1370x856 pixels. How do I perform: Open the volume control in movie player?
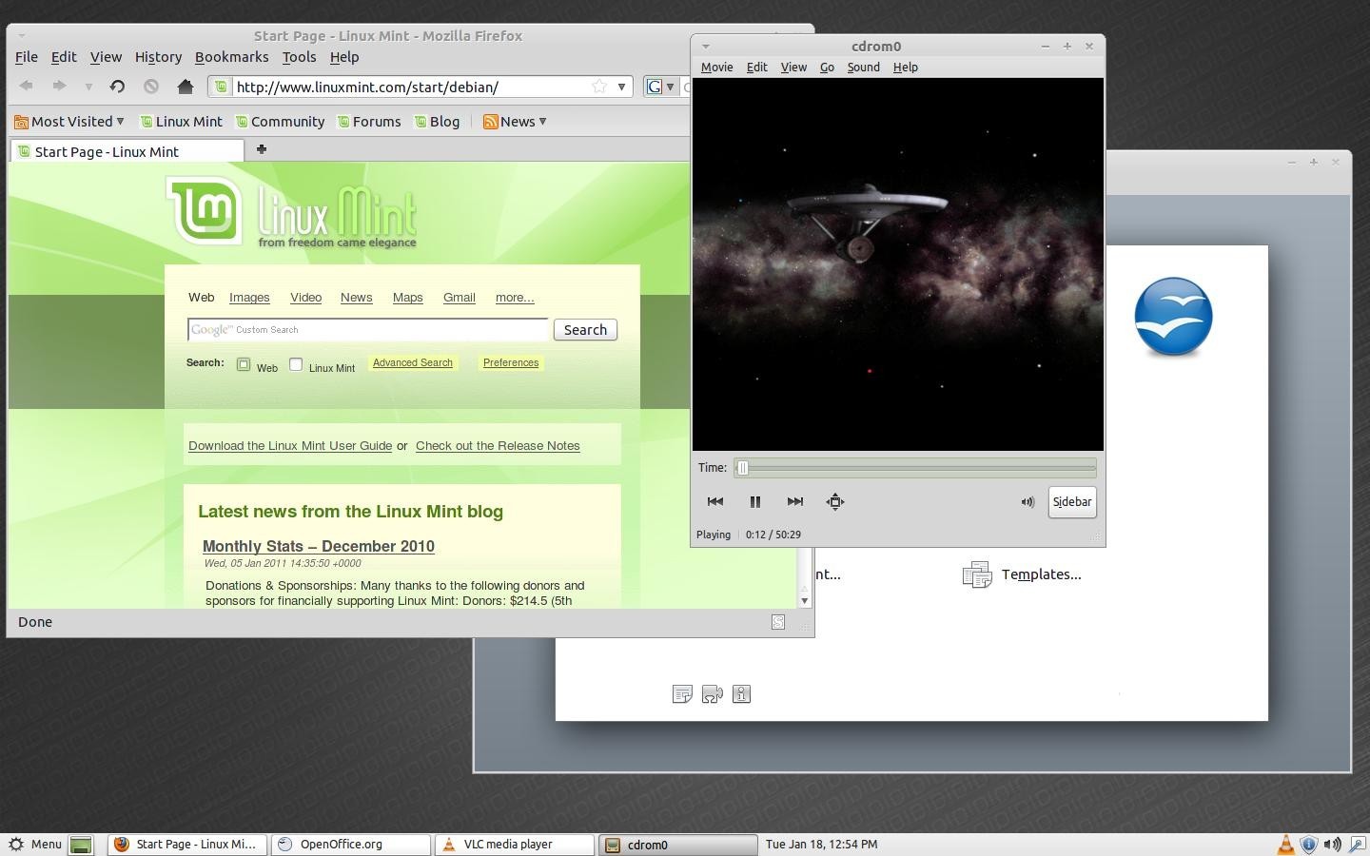(1027, 502)
